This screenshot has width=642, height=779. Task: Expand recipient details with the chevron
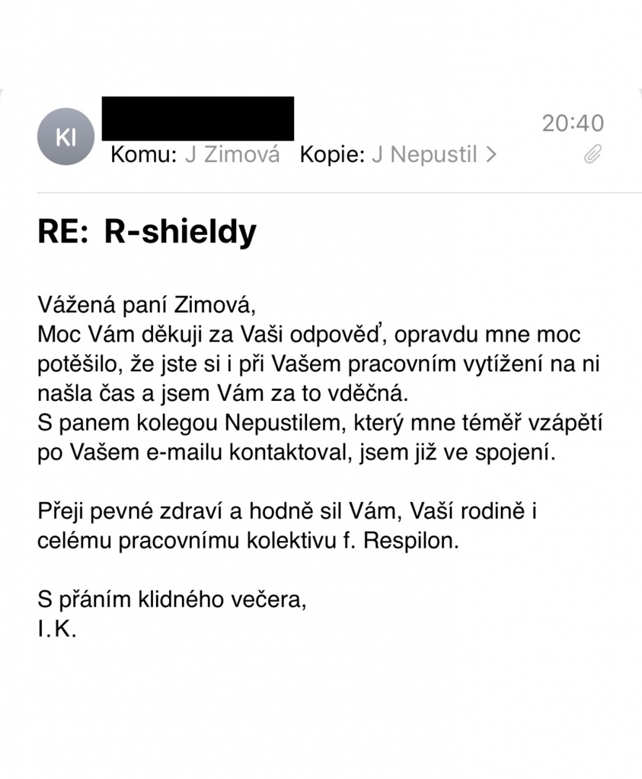[491, 154]
